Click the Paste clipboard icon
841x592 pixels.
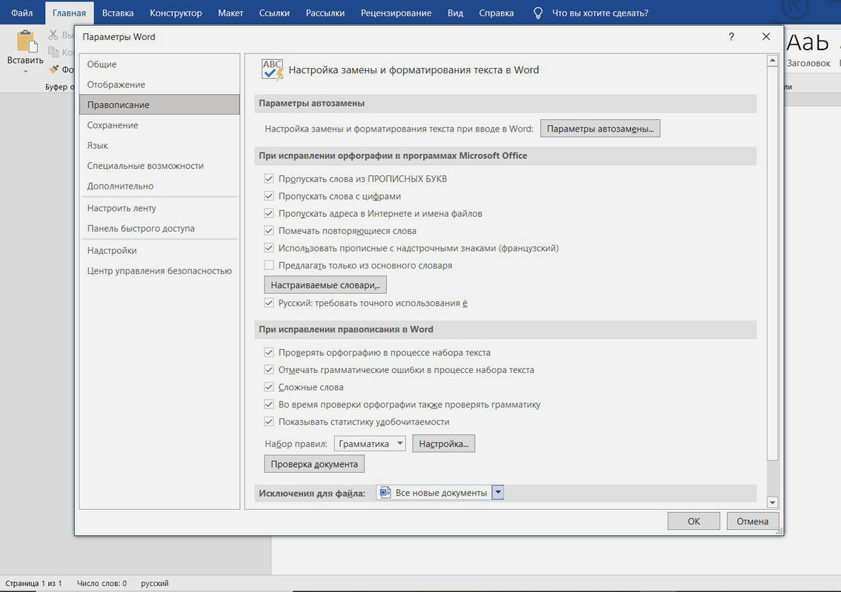pos(27,42)
